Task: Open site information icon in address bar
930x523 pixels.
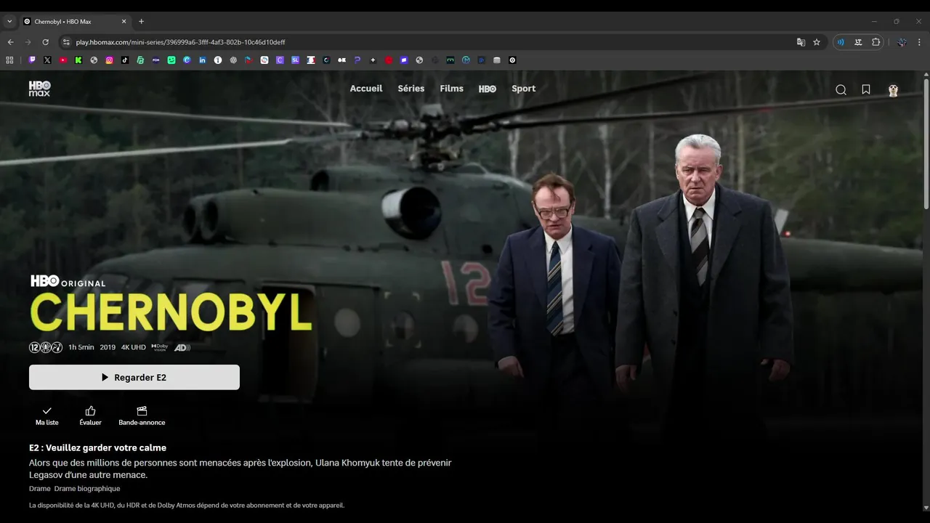Action: 66,42
